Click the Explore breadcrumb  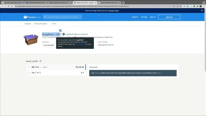click(x=28, y=24)
